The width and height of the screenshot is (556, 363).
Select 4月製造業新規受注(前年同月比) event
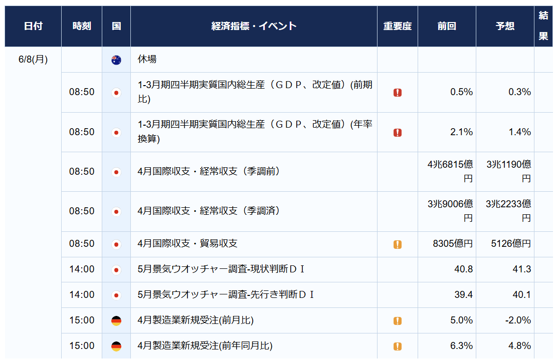pos(205,345)
